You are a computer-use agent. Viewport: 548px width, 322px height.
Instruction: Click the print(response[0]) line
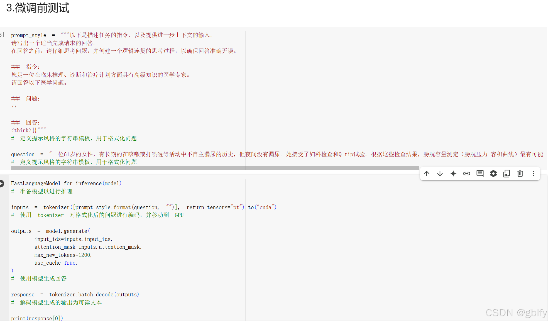click(37, 318)
